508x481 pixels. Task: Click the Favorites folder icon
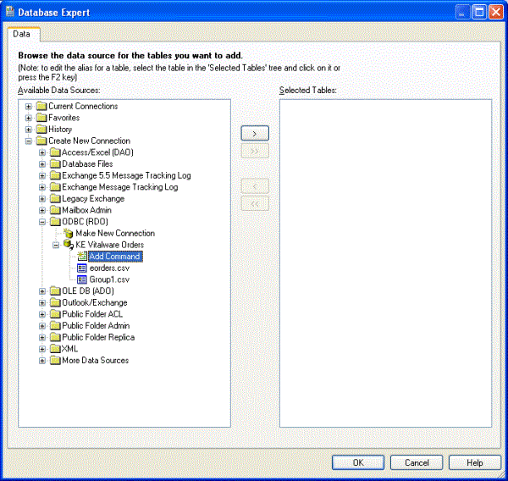(x=41, y=118)
